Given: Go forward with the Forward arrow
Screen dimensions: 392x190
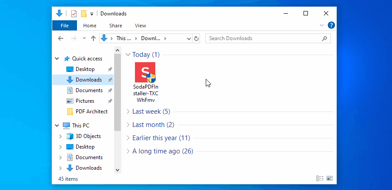Looking at the screenshot, I should [74, 38].
